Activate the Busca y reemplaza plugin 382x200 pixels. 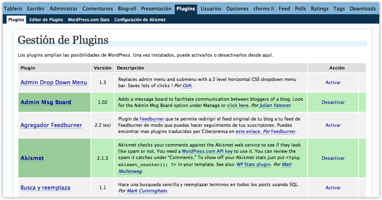point(333,188)
